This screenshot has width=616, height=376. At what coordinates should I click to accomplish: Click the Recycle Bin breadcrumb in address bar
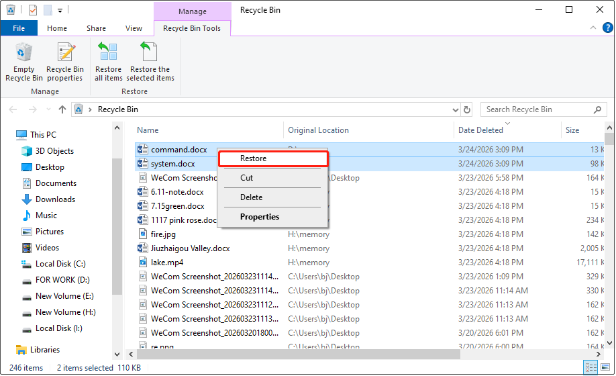(118, 109)
